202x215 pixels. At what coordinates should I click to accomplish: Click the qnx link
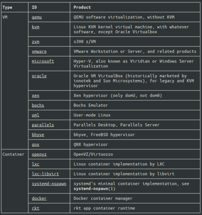tap(35, 145)
